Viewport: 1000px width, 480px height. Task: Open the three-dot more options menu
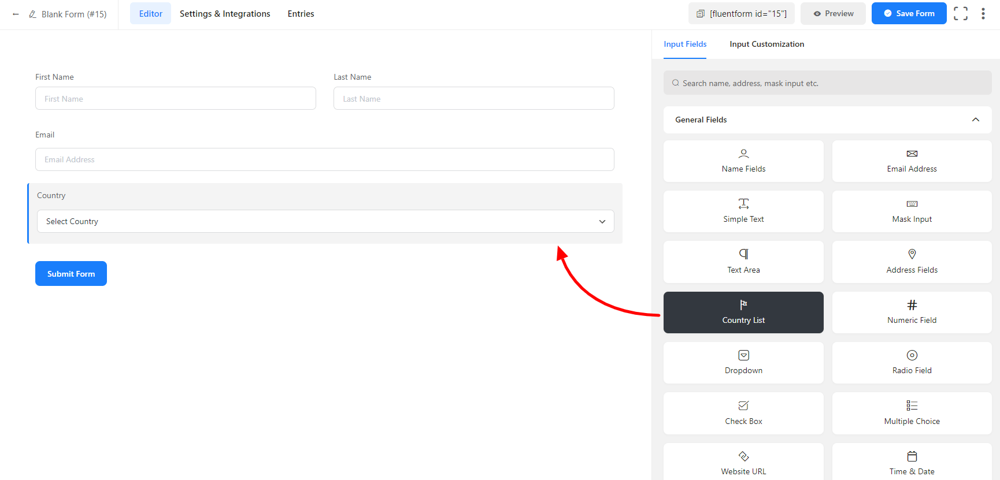point(983,14)
